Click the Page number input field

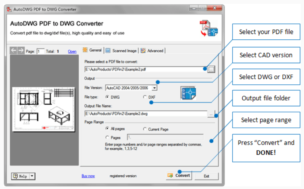40,51
